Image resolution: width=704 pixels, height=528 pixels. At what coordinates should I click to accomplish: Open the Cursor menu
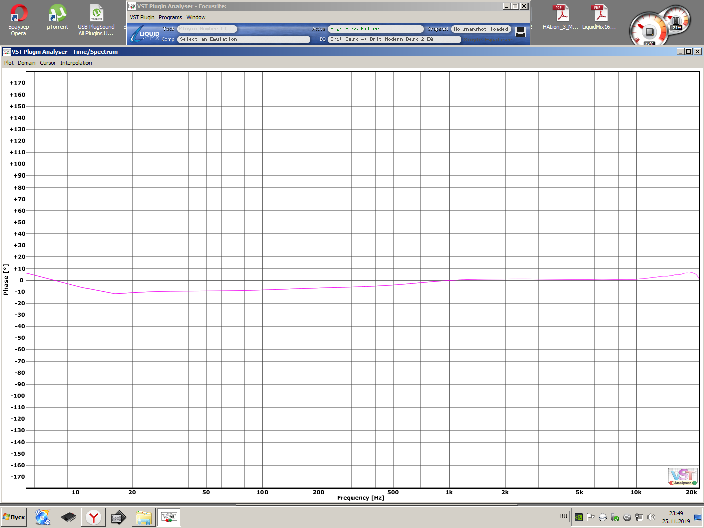click(48, 63)
